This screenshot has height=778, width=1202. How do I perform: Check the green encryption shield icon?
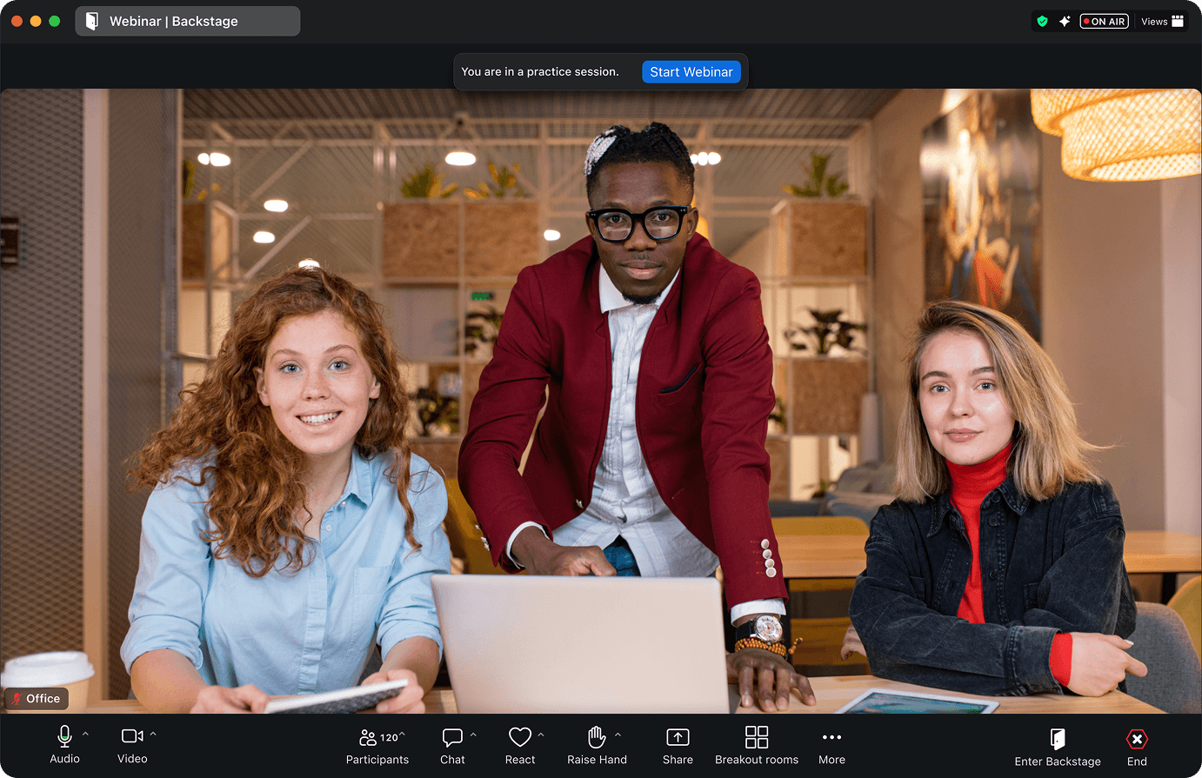pyautogui.click(x=1042, y=22)
